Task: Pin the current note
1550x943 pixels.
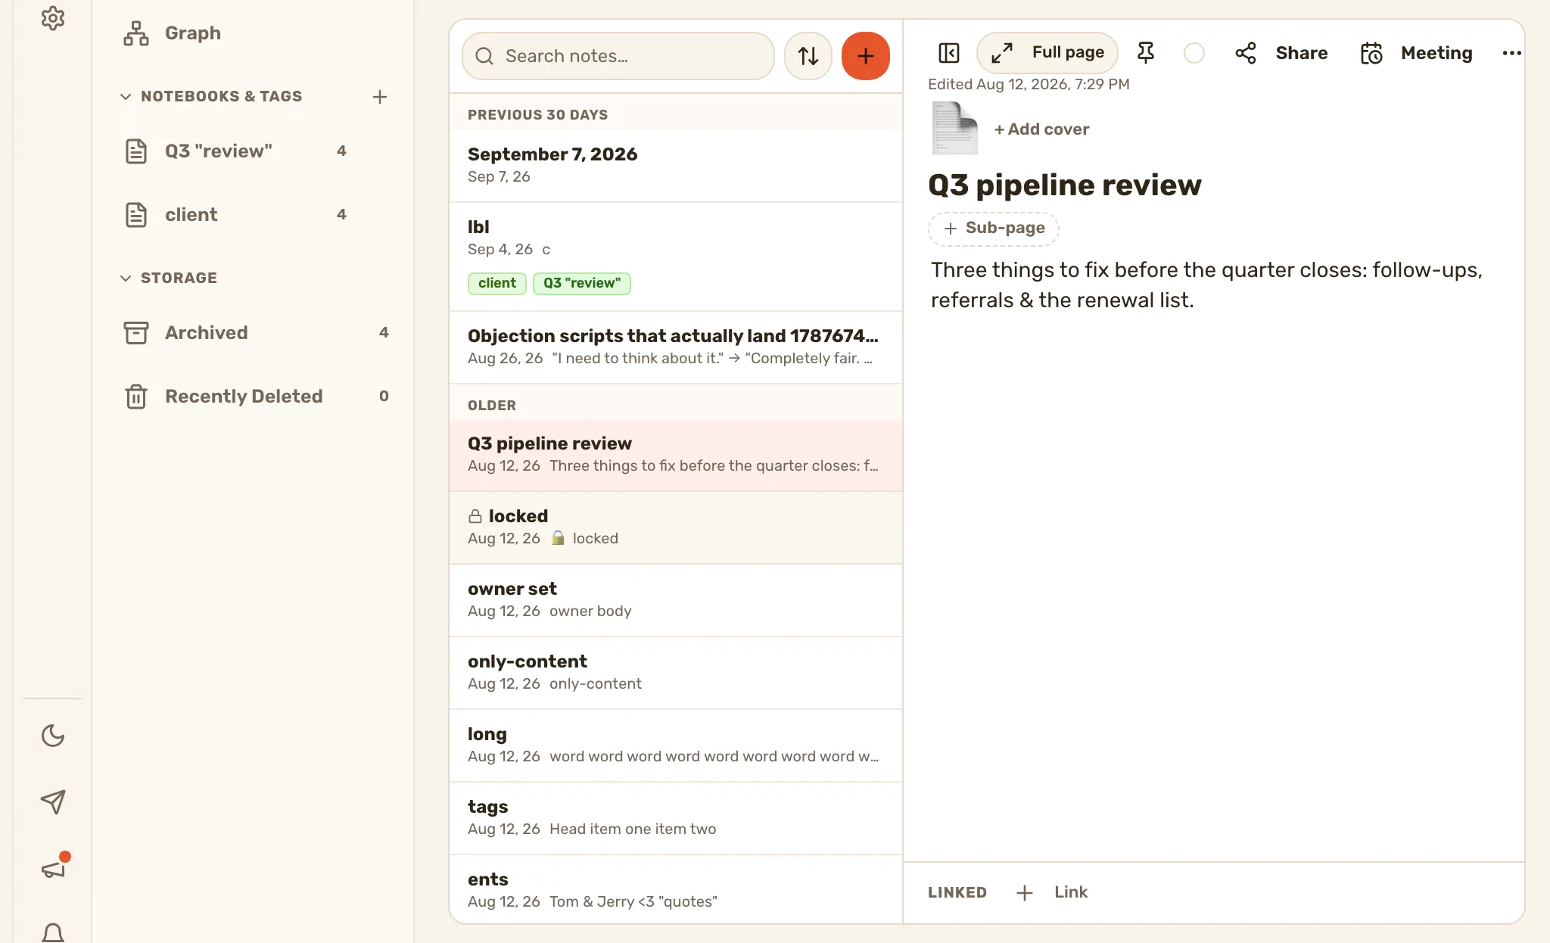Action: (x=1146, y=53)
